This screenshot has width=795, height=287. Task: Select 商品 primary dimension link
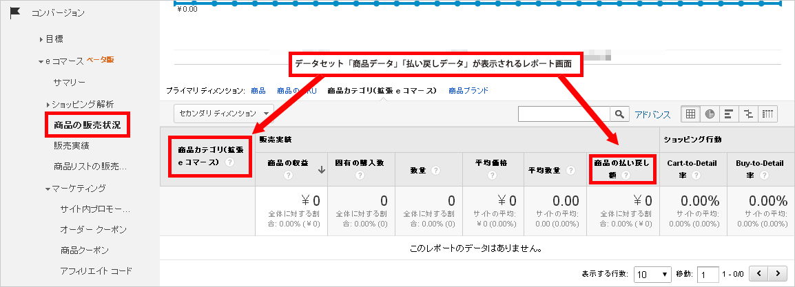(x=258, y=90)
